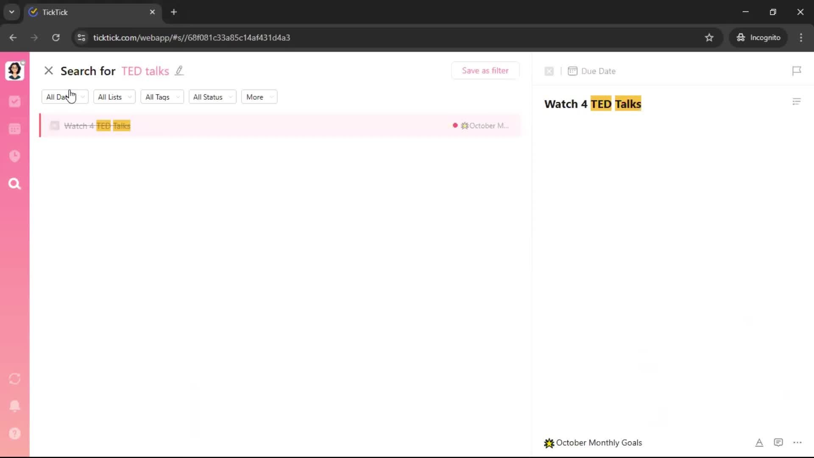This screenshot has width=814, height=458.
Task: Open the Help question mark icon
Action: tap(15, 433)
